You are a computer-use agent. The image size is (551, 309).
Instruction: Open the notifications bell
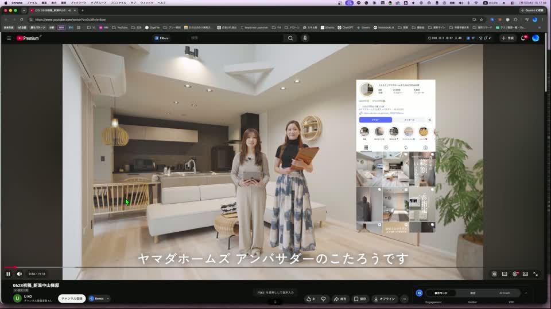coord(523,38)
